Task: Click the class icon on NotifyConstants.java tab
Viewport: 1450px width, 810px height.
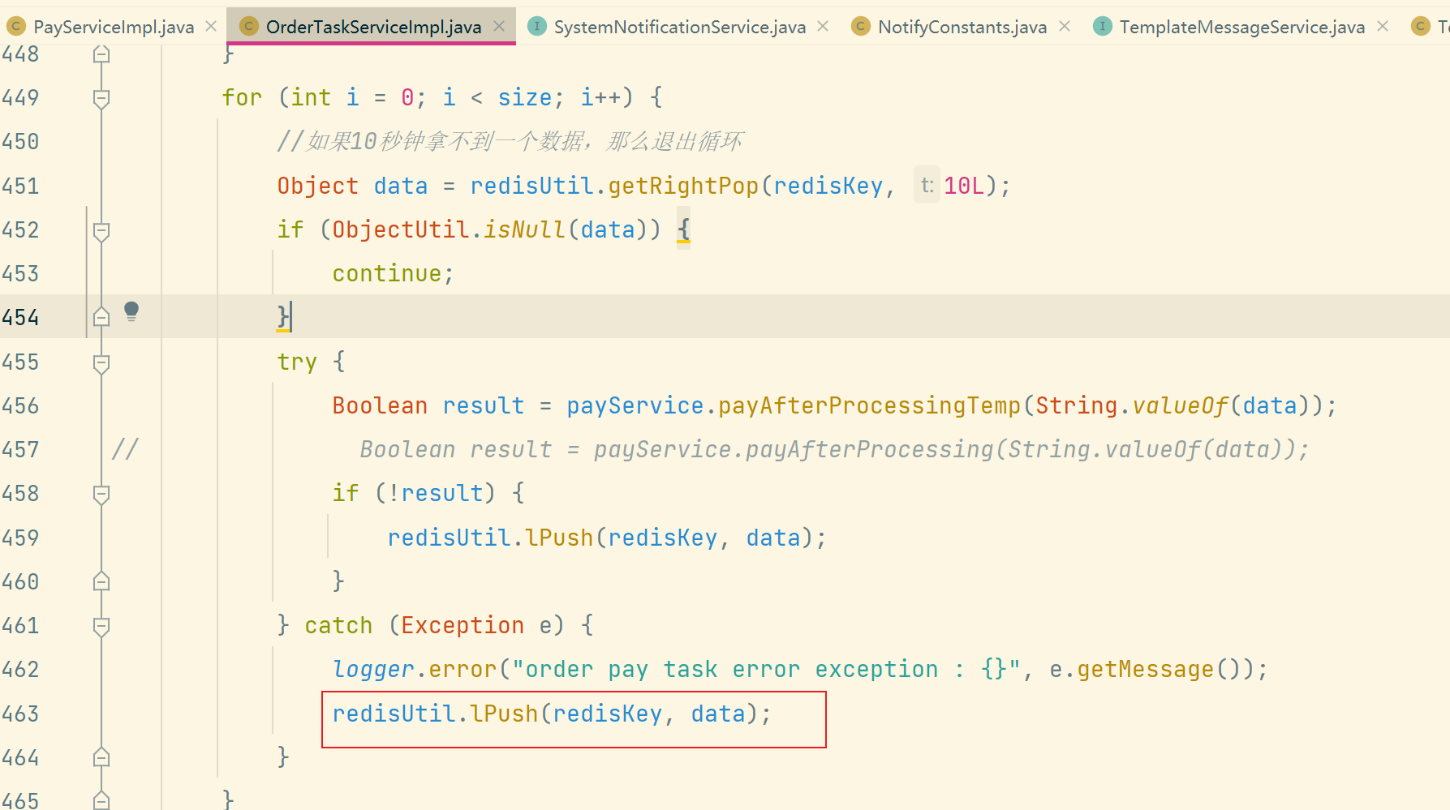Action: [860, 27]
